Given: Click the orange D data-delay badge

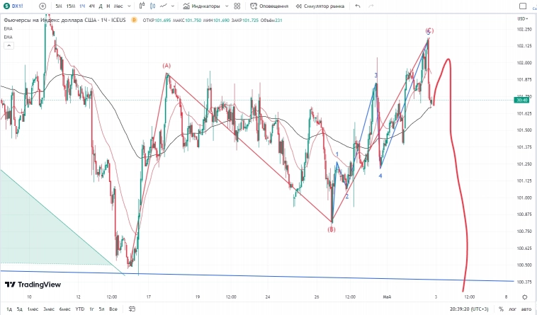Looking at the screenshot, I should pos(135,21).
